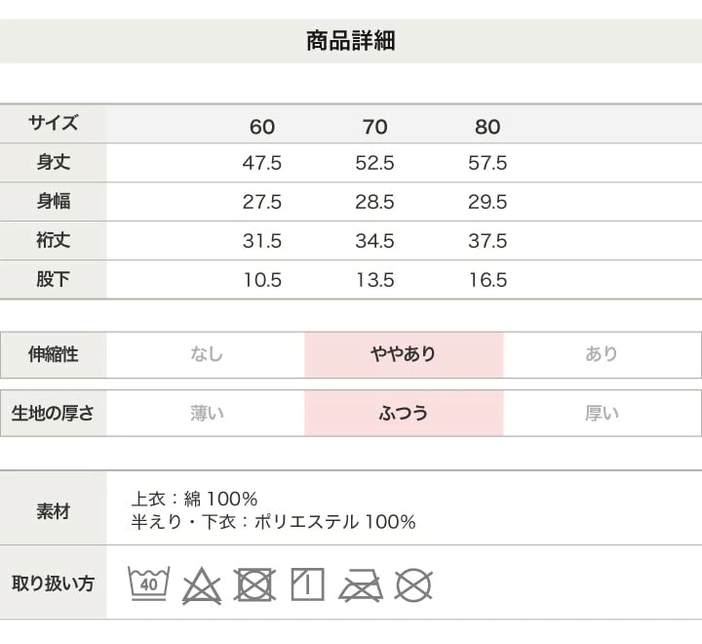Click the do not iron icon
Screen dimensions: 702x644
[x=359, y=584]
